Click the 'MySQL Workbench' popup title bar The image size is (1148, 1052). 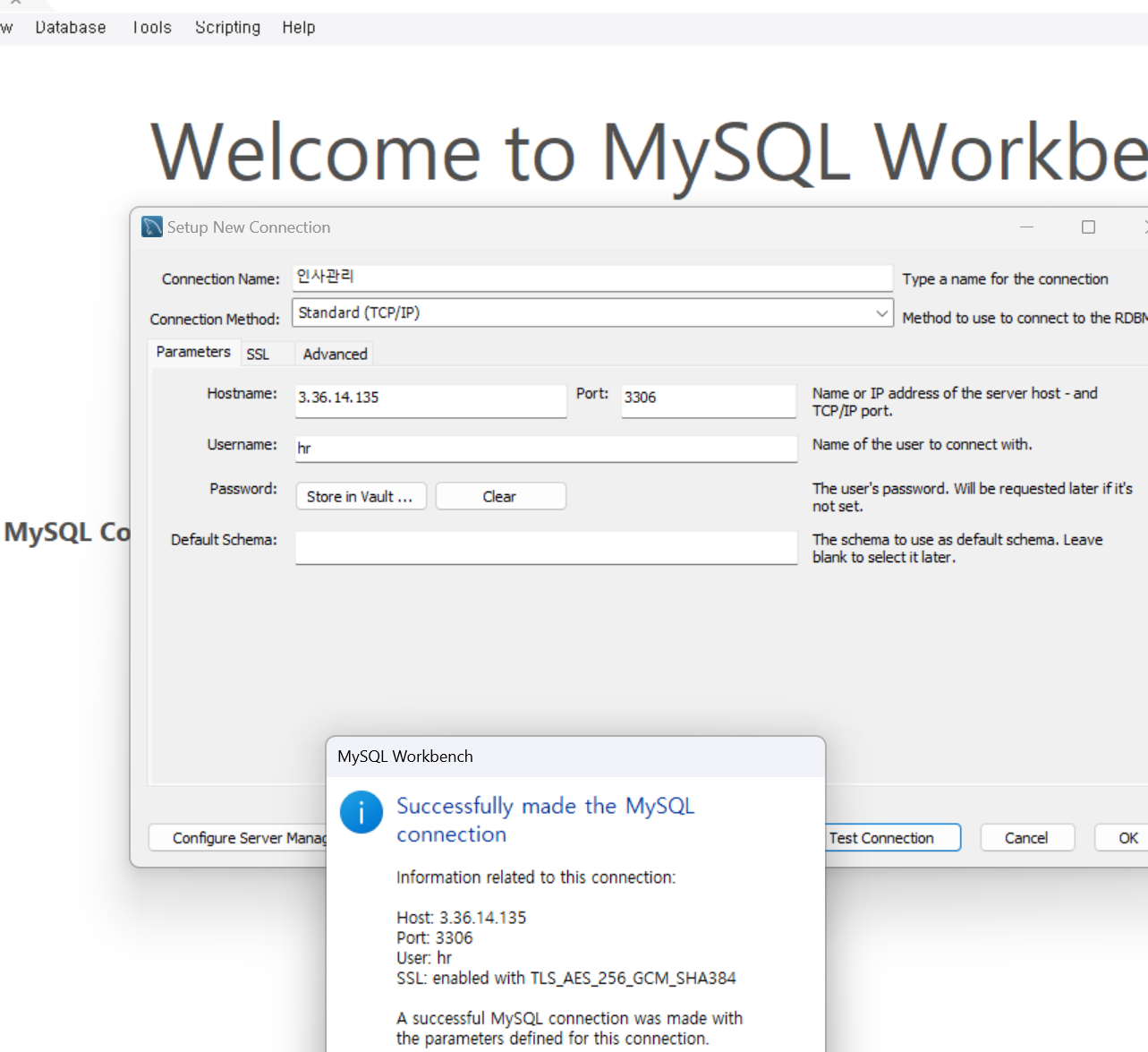[575, 757]
